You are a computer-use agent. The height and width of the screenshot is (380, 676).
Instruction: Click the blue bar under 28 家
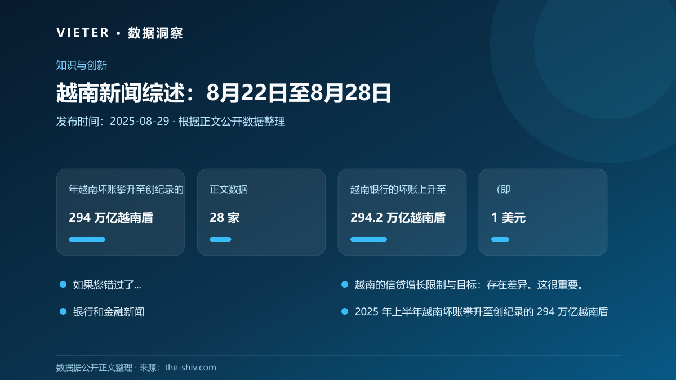220,239
